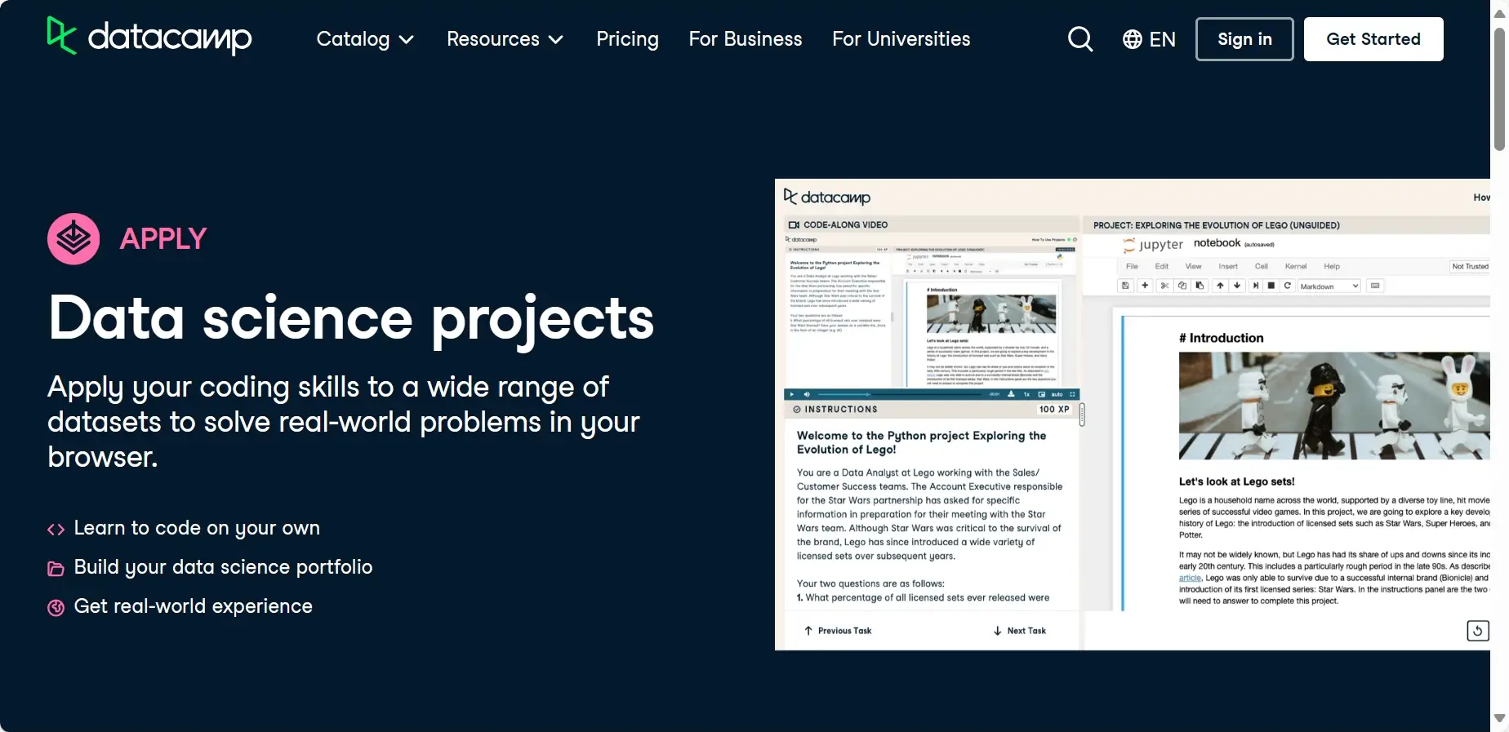Click the Jupyter insert cell plus icon
This screenshot has height=732, width=1509.
pos(1145,286)
